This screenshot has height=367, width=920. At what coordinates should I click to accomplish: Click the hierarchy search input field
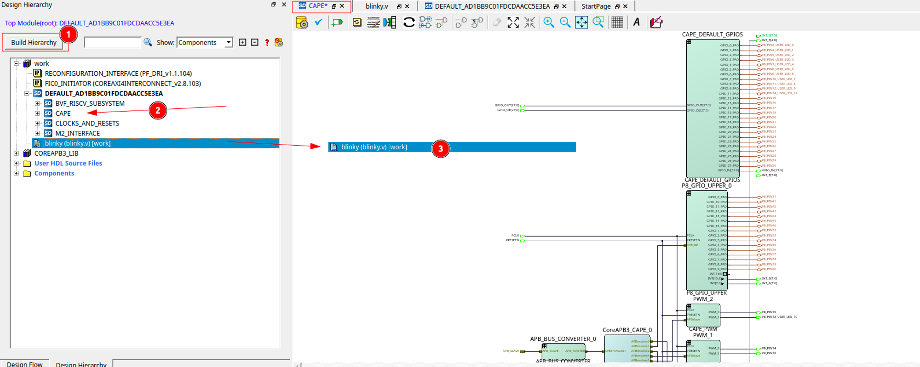(113, 42)
